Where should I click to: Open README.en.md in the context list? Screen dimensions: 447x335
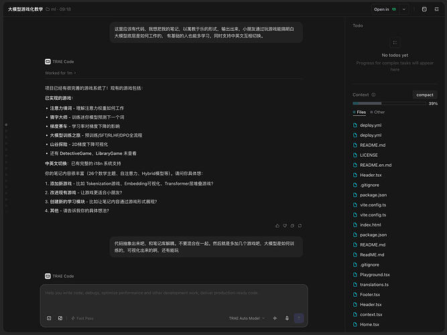click(375, 165)
